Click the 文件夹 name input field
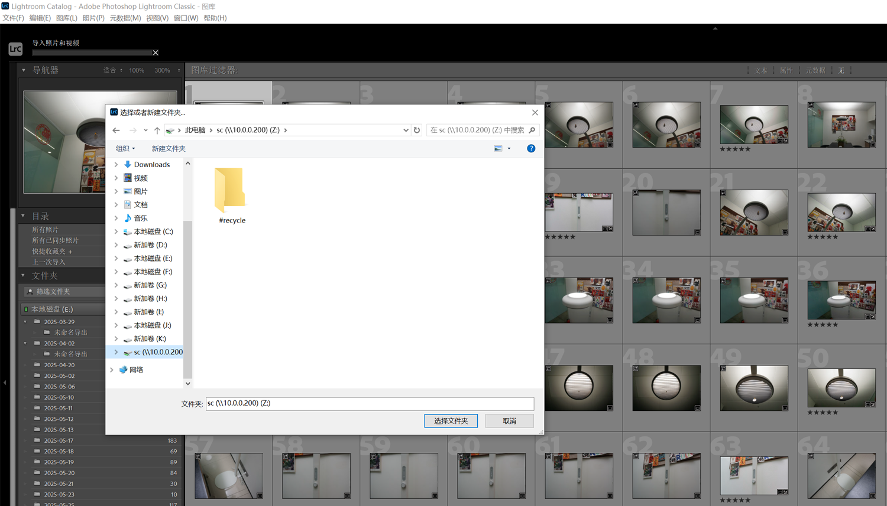 pos(370,403)
